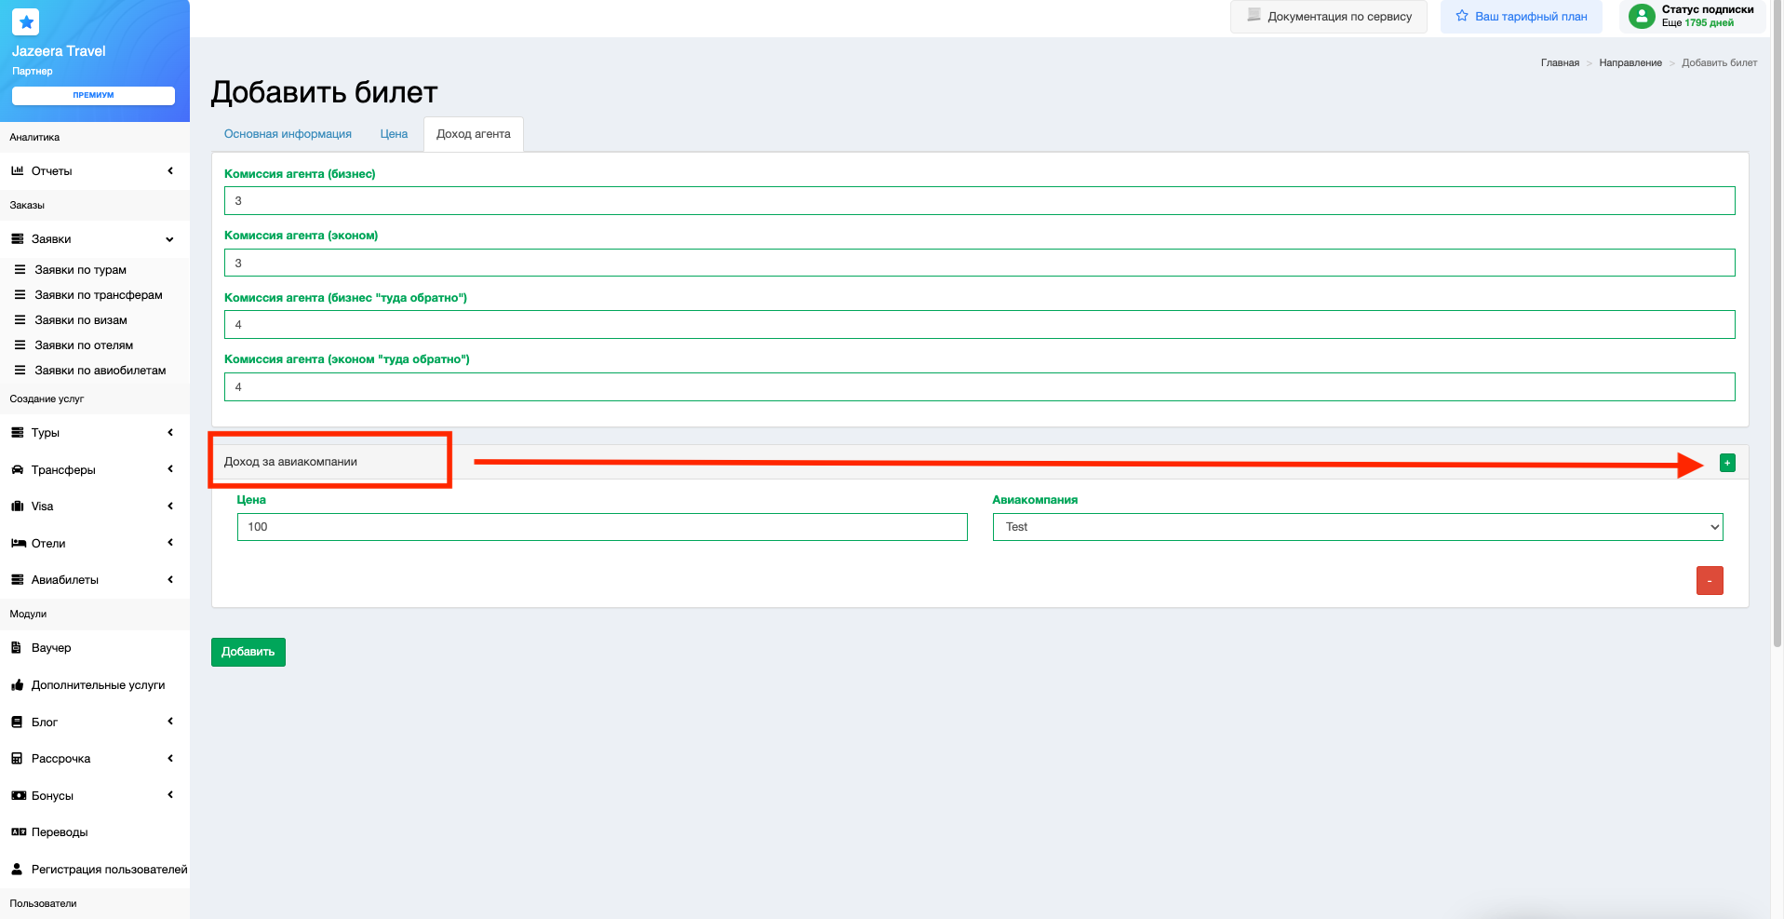The height and width of the screenshot is (919, 1784).
Task: Click the star logo icon in sidebar
Action: pyautogui.click(x=26, y=21)
